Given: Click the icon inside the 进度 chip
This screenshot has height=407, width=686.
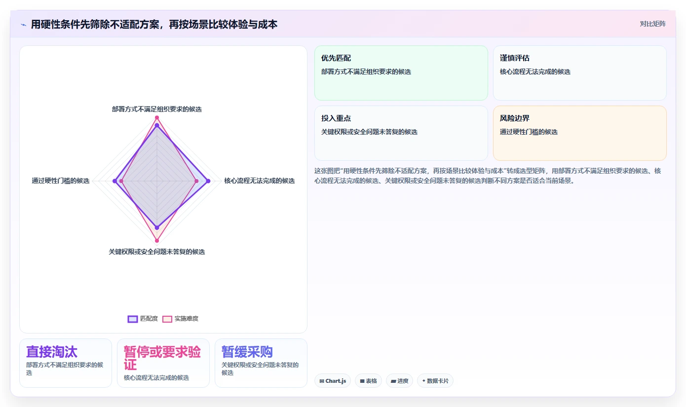Looking at the screenshot, I should click(393, 381).
